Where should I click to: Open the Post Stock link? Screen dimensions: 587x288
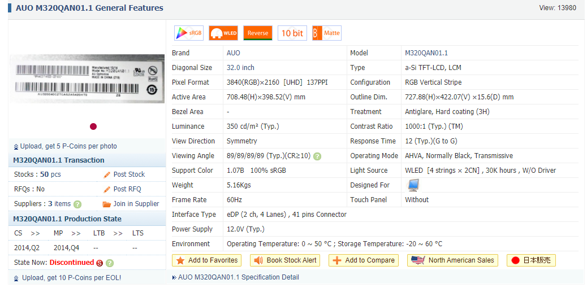click(129, 174)
